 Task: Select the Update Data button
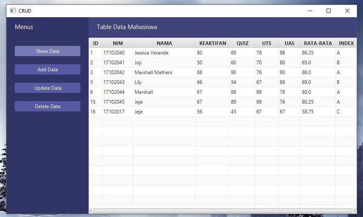click(x=48, y=88)
